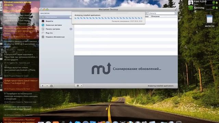Select the Панели настроек icon in sidebar
This screenshot has width=219, height=123.
(43, 29)
